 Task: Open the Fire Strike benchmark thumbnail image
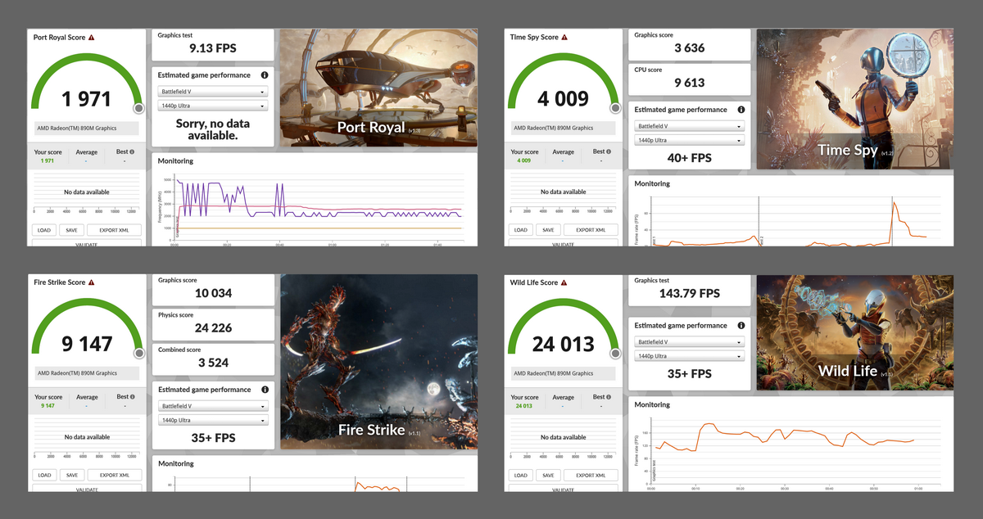(x=379, y=362)
